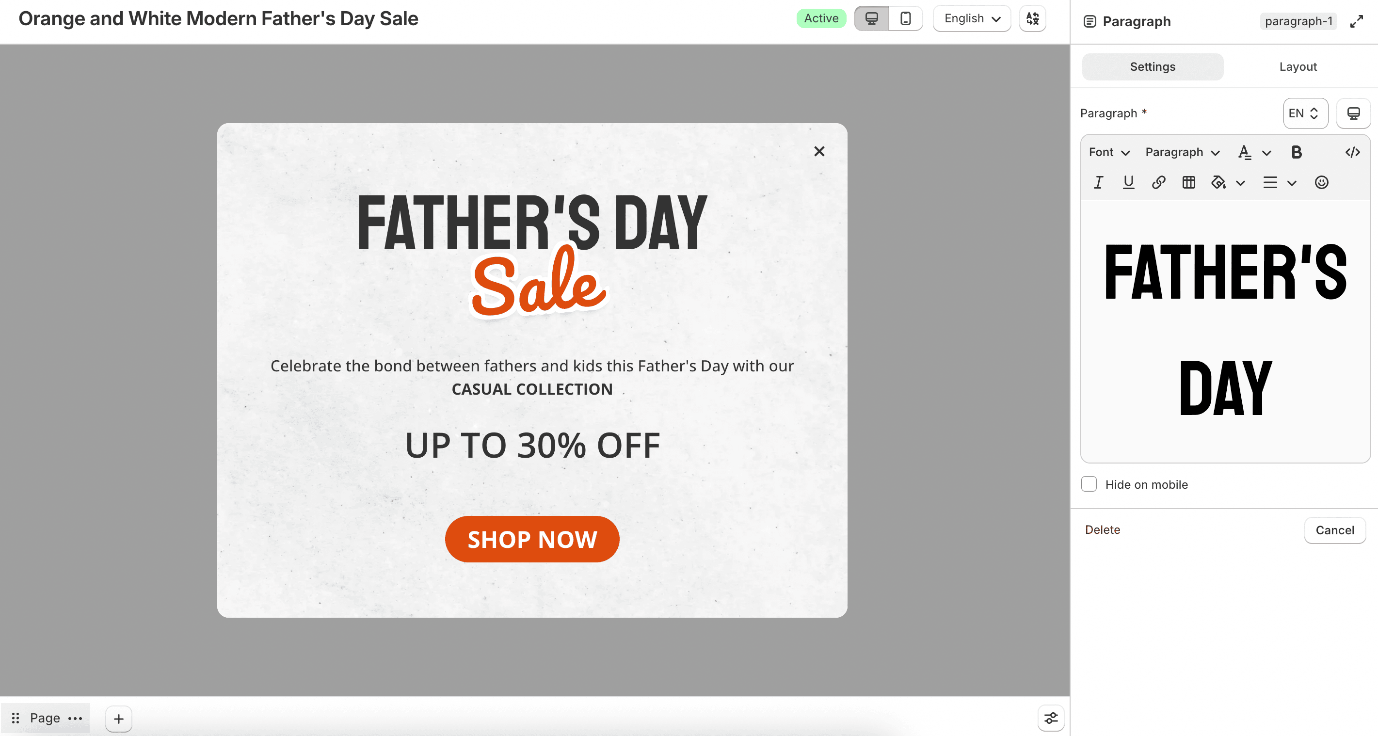Open the emoji picker
Image resolution: width=1378 pixels, height=736 pixels.
coord(1321,182)
